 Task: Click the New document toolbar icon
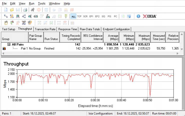tap(6, 10)
